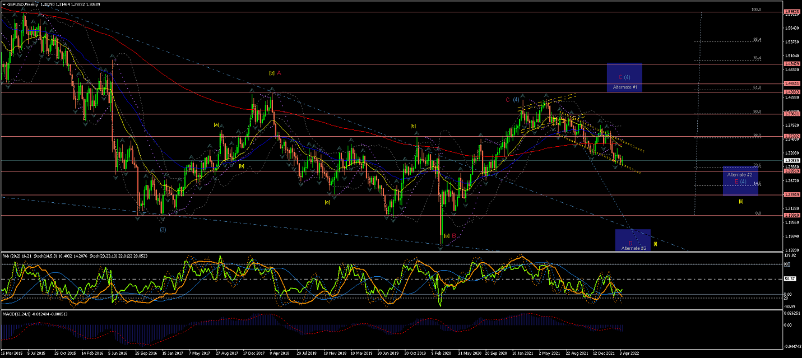This screenshot has width=802, height=358.
Task: Click the 139.82 oscillator scale value
Action: click(791, 255)
